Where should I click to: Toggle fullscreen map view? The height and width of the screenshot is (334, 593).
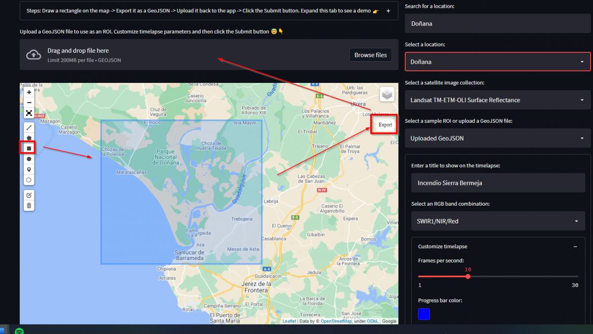pyautogui.click(x=29, y=113)
